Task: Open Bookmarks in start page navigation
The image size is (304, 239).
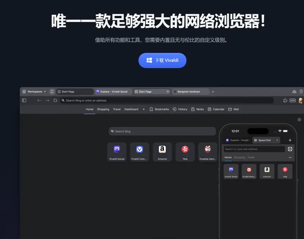Action: coord(159,109)
